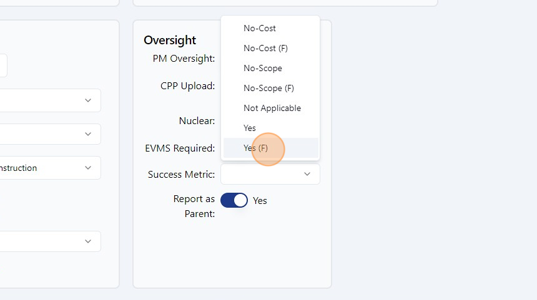The width and height of the screenshot is (537, 300).
Task: Choose the No-Cost (F) list entry
Action: (265, 48)
